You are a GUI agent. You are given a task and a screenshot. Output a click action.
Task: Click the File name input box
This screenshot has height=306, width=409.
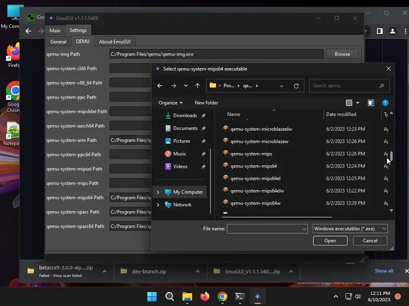(x=264, y=229)
